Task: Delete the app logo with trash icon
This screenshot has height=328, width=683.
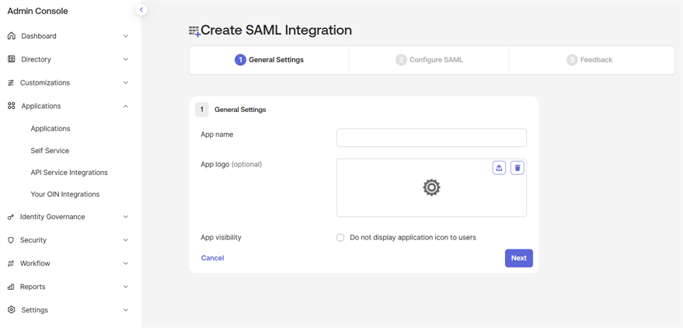Action: (x=517, y=168)
